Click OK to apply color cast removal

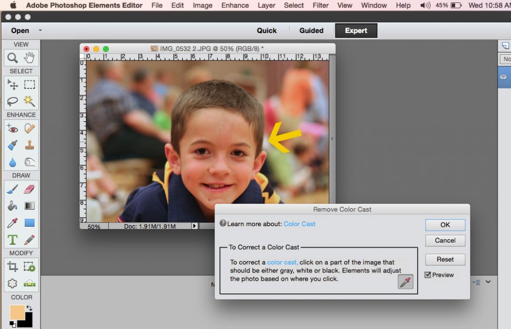pos(445,225)
